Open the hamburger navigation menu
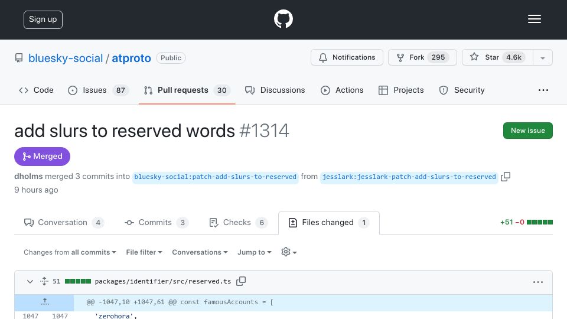567x319 pixels. [534, 19]
